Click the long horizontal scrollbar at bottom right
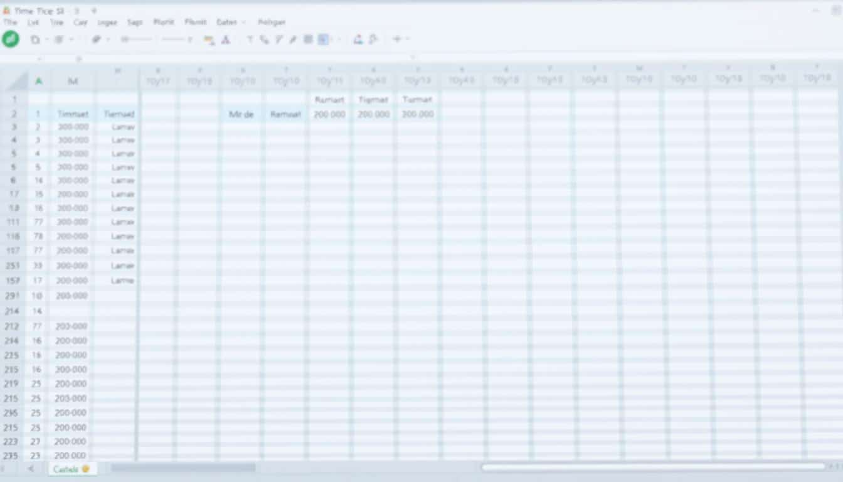Screen dimensions: 843x482 654,467
